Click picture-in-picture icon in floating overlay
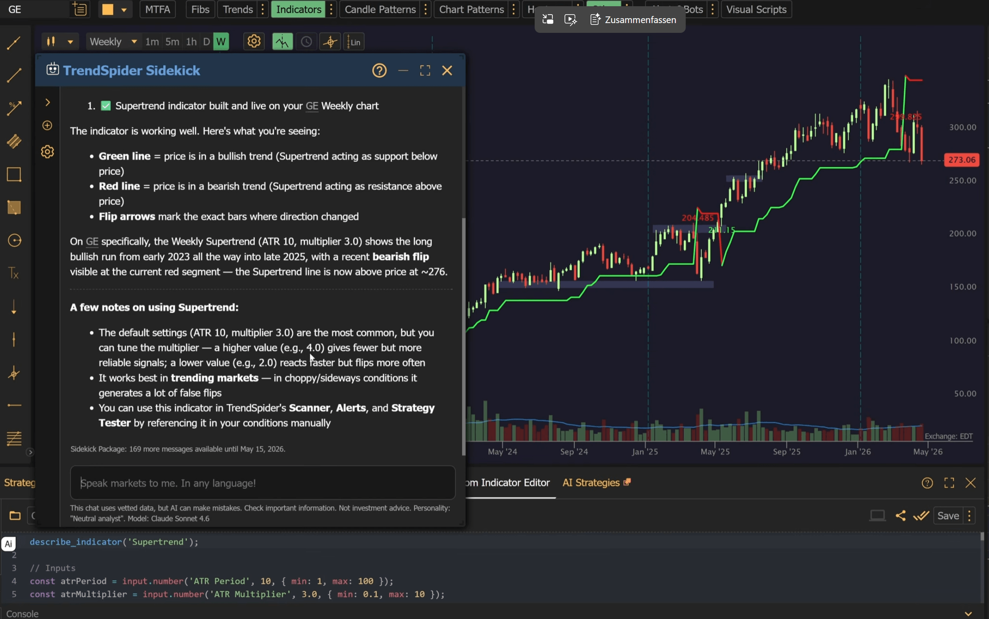This screenshot has width=989, height=619. (x=548, y=20)
